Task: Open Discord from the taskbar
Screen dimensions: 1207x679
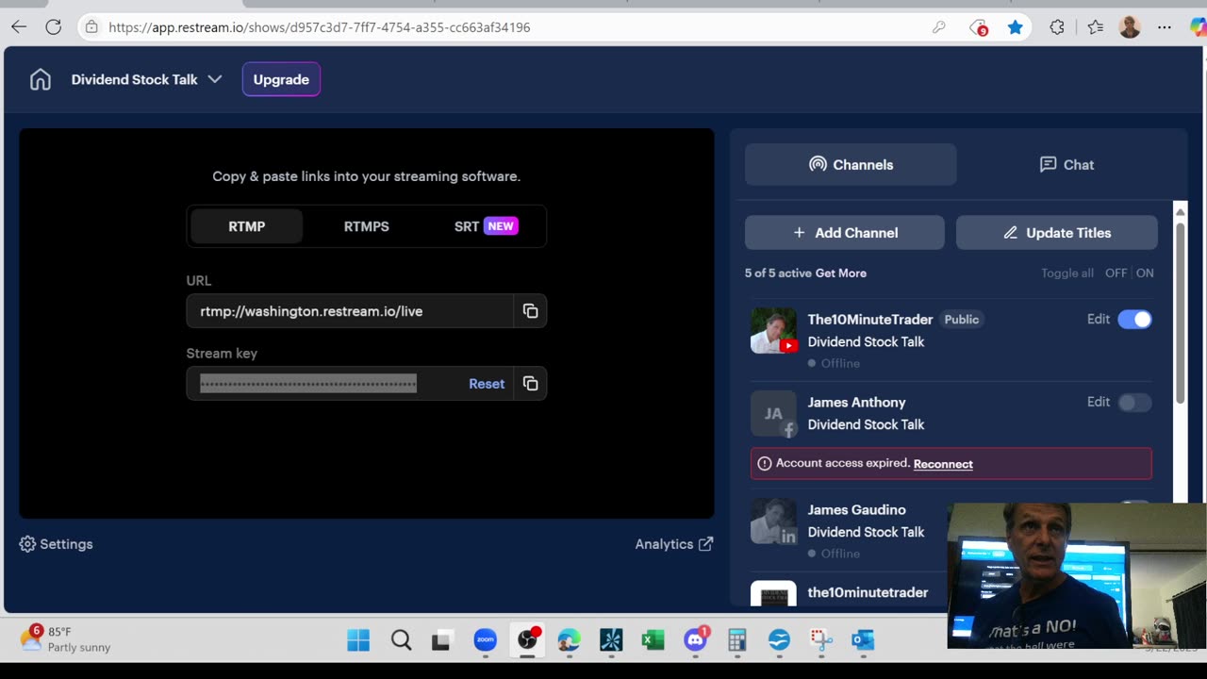Action: point(696,641)
